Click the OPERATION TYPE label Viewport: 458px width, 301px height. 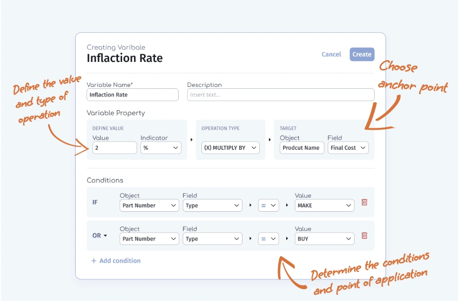221,128
